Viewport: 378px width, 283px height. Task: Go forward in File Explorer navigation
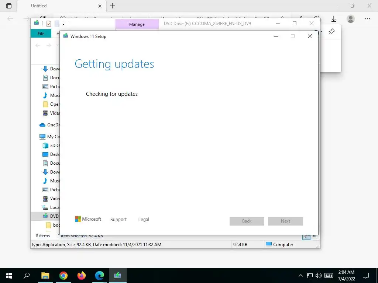pyautogui.click(x=49, y=45)
